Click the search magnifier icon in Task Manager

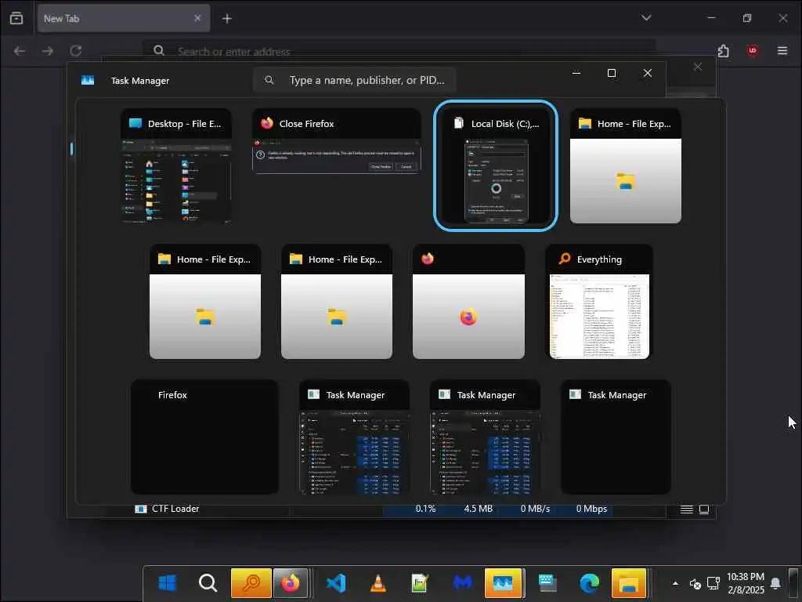pos(269,81)
